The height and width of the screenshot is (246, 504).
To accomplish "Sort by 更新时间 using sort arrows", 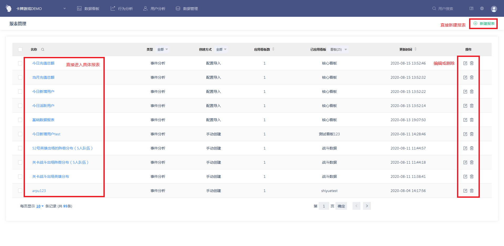I will tap(416, 49).
